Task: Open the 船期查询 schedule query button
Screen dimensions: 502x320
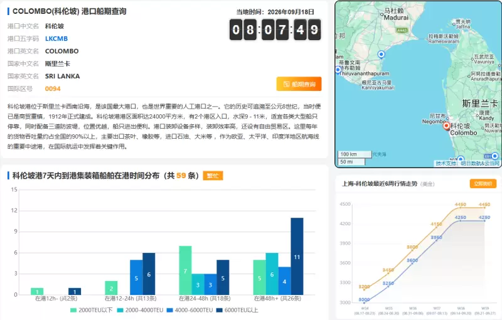Action: 299,84
